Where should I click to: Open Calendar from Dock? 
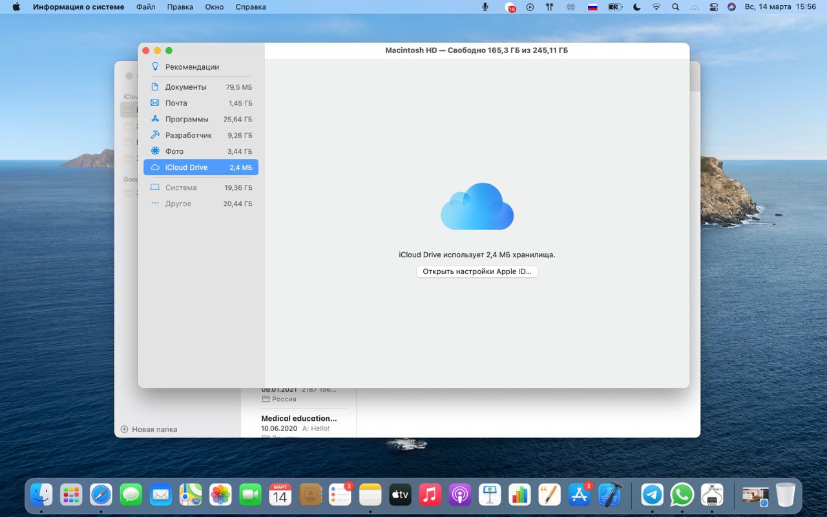[280, 495]
